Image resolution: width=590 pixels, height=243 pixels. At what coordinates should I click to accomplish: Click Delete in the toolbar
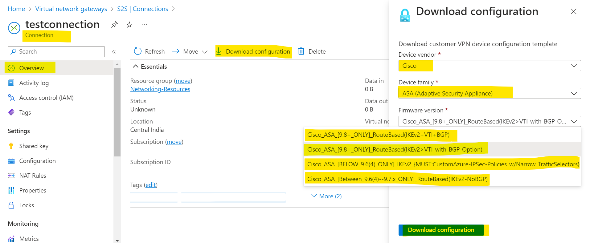[x=312, y=51]
